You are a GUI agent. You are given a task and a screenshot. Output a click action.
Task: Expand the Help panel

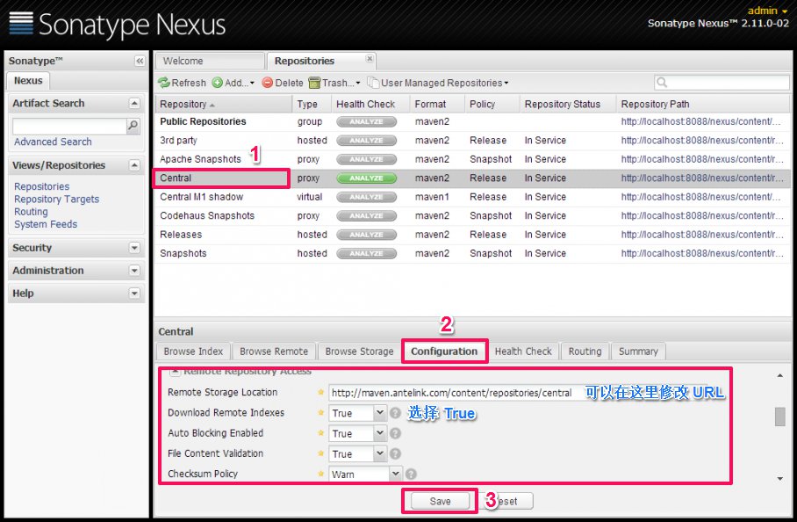pyautogui.click(x=134, y=294)
